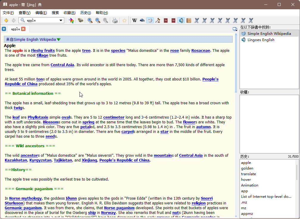Click the 'Germanic paganism' green heading
Screen dimensions: 300x219
(34, 189)
